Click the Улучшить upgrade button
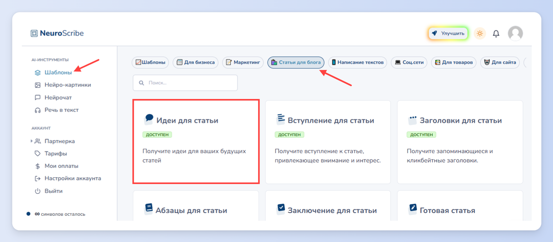The image size is (553, 242). tap(448, 33)
